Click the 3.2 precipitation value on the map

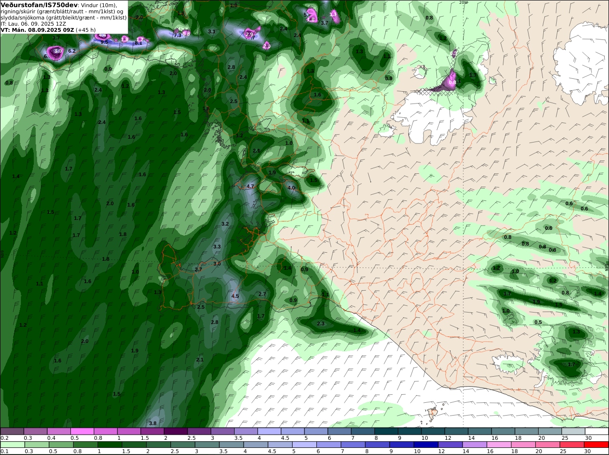[x=225, y=224]
